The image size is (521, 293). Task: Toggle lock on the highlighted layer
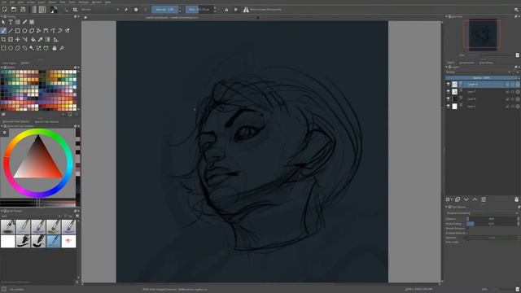click(x=507, y=85)
